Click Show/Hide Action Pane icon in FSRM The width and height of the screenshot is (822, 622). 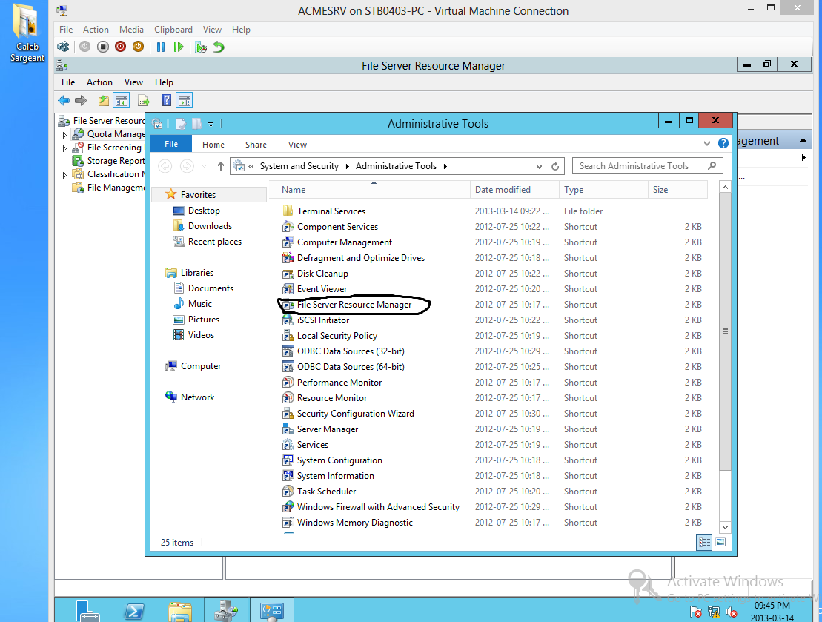(x=184, y=100)
